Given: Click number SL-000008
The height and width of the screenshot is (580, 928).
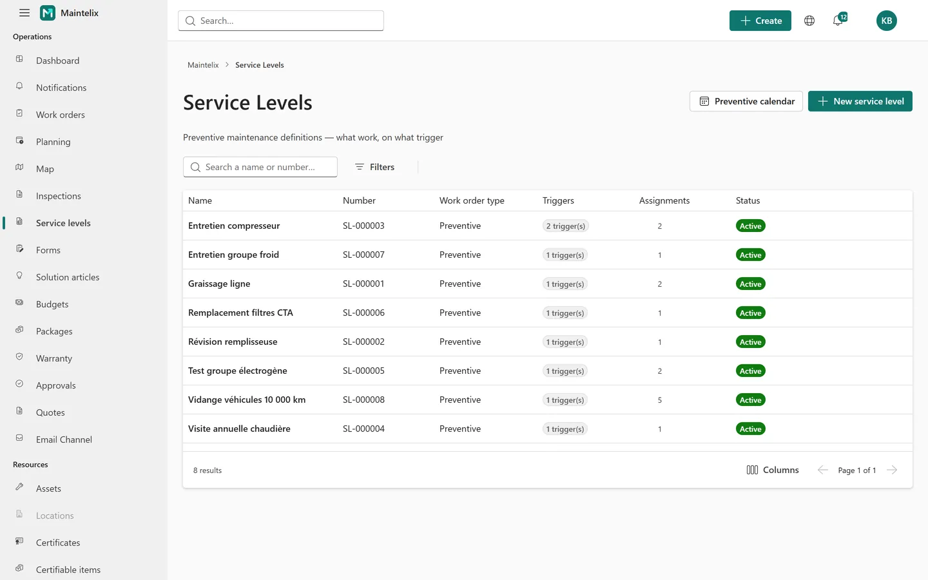Looking at the screenshot, I should 363,400.
